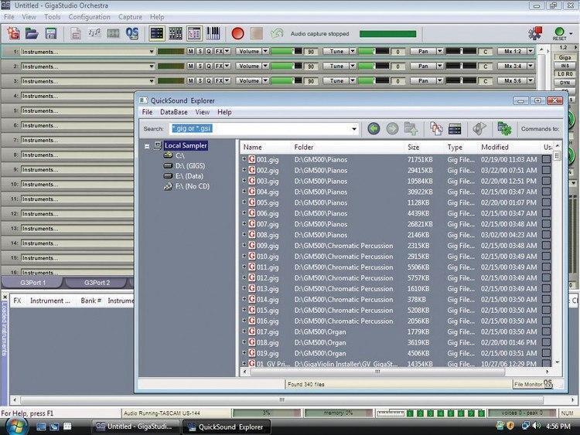The image size is (580, 435).
Task: Tick the checkbox for 001.gig row
Action: pyautogui.click(x=547, y=158)
